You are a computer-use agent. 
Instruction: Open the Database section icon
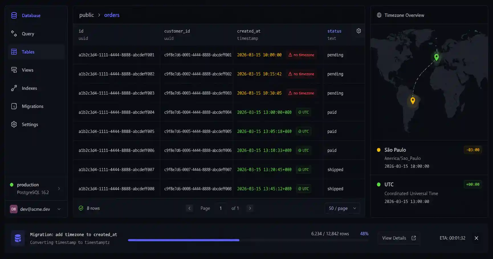14,15
